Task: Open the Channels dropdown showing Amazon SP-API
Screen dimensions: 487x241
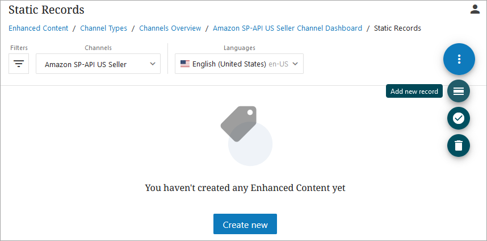Action: tap(91, 64)
